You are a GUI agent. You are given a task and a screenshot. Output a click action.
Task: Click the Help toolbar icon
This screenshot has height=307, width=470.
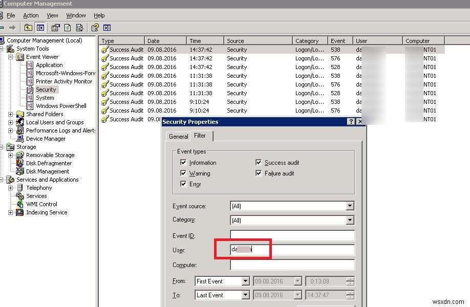click(x=95, y=28)
